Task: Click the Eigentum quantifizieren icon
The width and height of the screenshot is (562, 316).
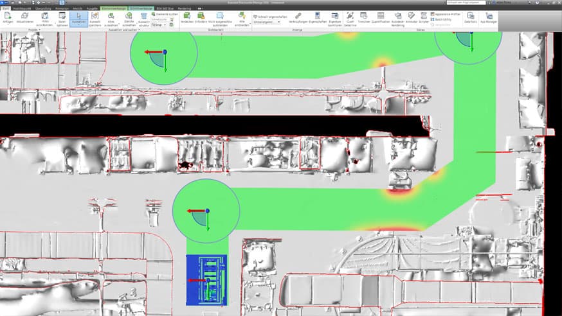Action: tap(334, 19)
